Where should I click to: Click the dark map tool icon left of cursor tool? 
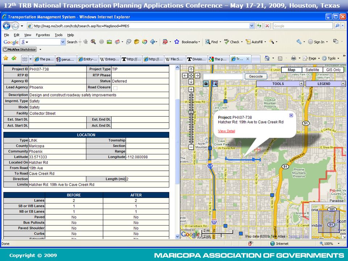206,83
